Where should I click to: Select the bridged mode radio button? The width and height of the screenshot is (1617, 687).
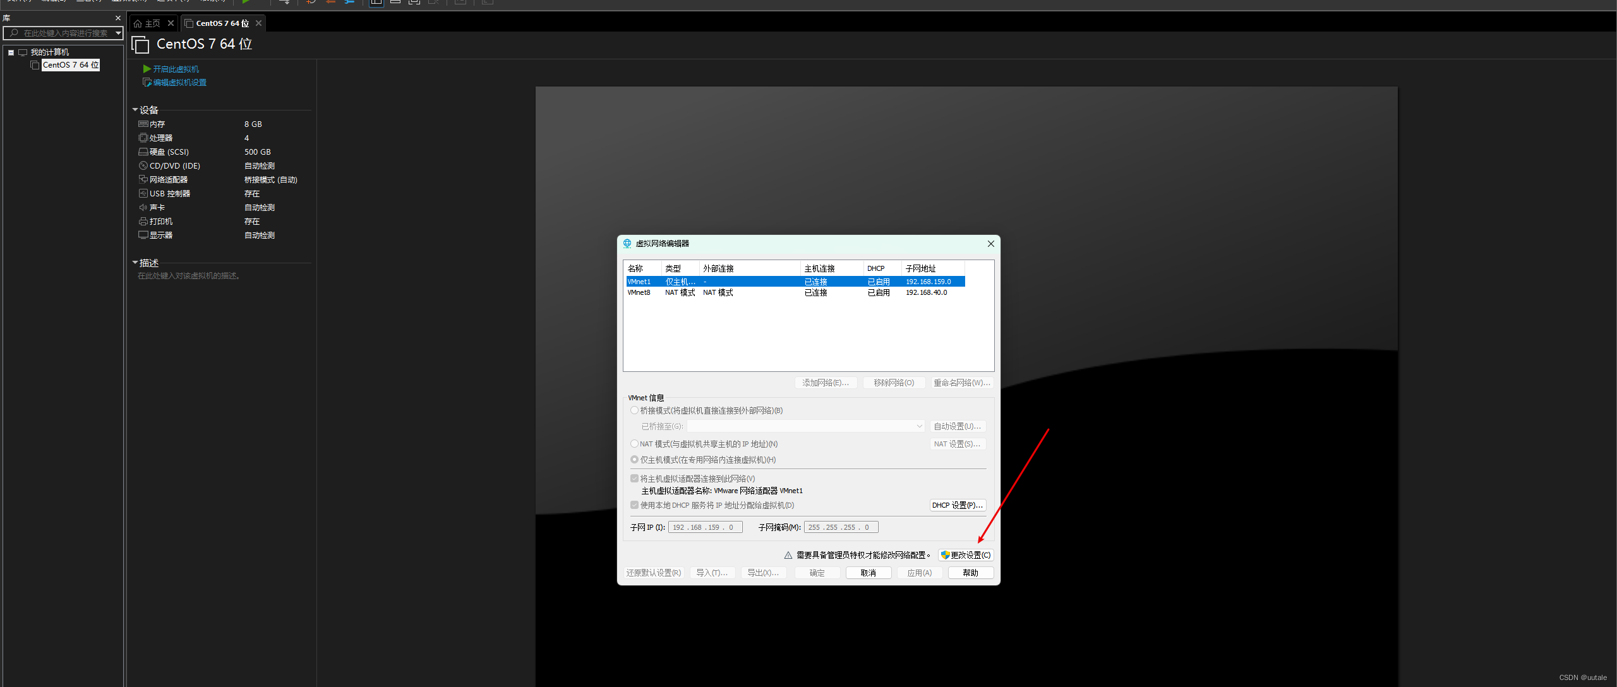634,410
